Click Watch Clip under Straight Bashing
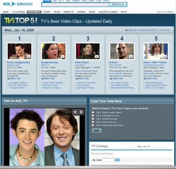Screen dimensions: 176x169 [x=49, y=78]
